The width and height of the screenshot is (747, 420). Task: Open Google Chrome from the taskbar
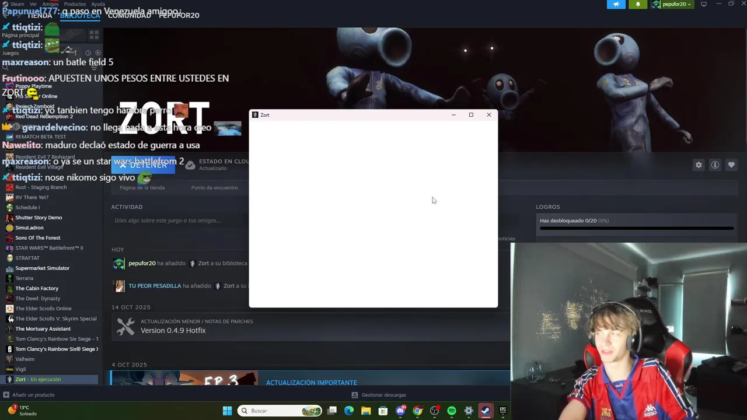(x=417, y=411)
